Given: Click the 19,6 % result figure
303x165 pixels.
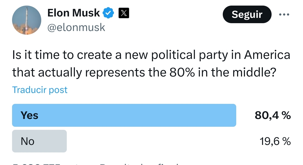Looking at the screenshot, I should pos(275,141).
